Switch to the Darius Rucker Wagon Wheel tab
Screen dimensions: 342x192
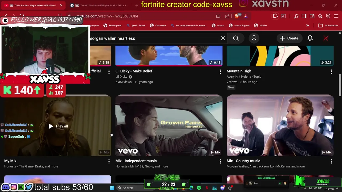click(x=33, y=5)
